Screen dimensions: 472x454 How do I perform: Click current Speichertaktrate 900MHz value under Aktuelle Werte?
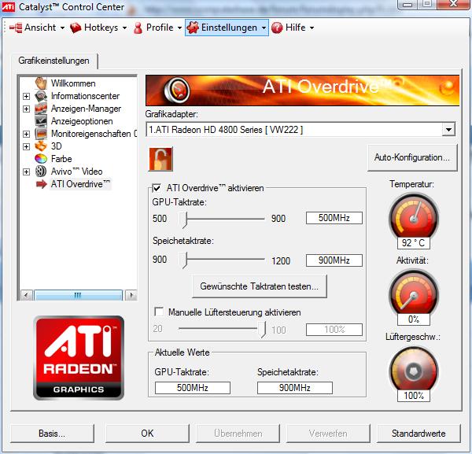(295, 388)
